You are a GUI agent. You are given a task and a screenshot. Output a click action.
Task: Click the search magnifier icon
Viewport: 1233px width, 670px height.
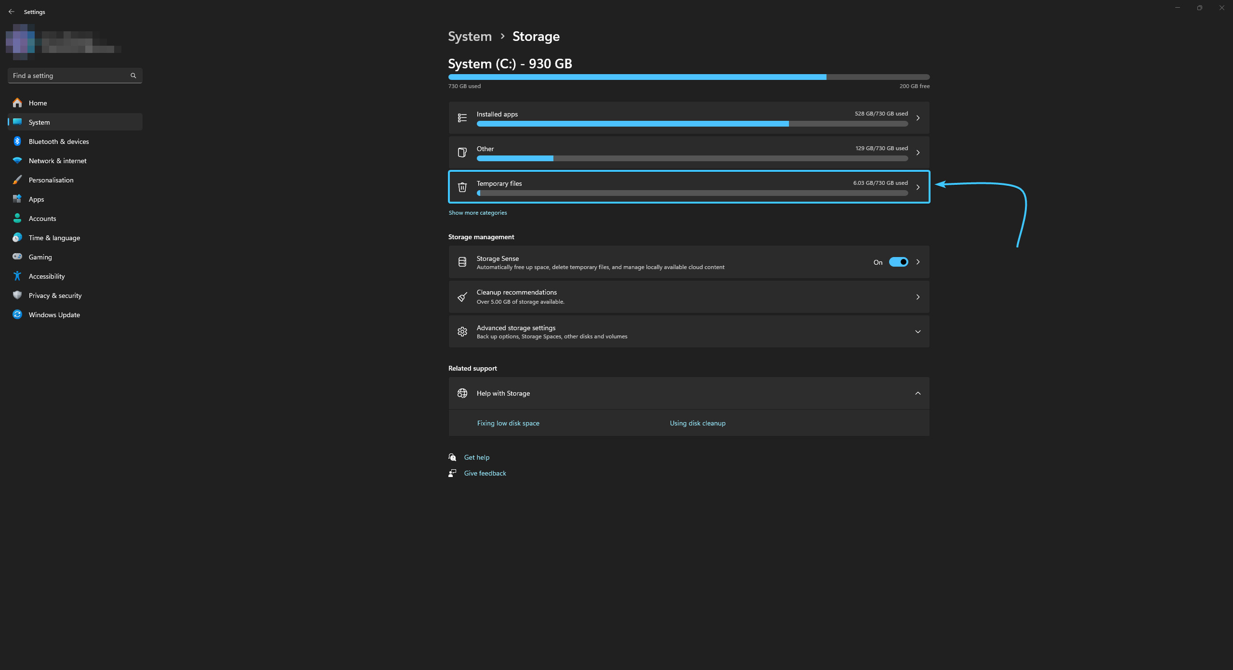click(133, 76)
